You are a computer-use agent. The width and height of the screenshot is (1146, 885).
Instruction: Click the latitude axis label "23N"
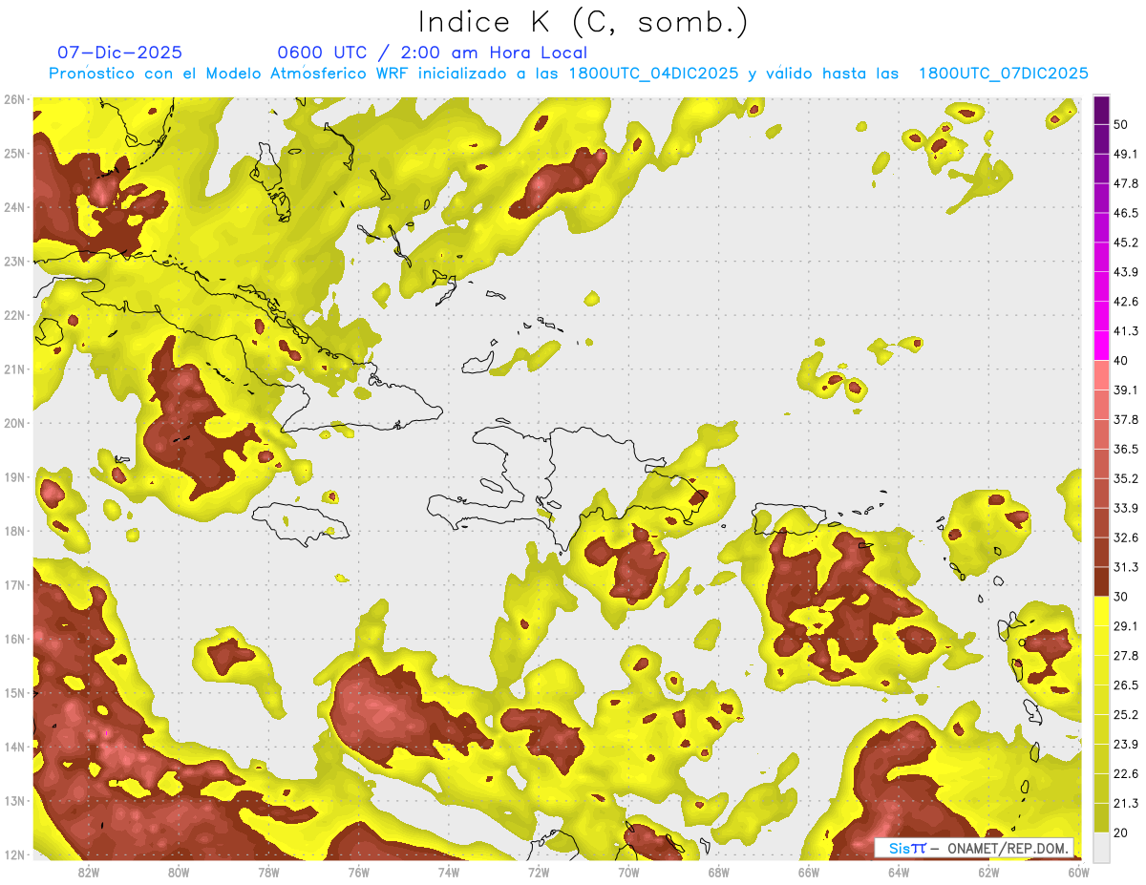coord(13,261)
